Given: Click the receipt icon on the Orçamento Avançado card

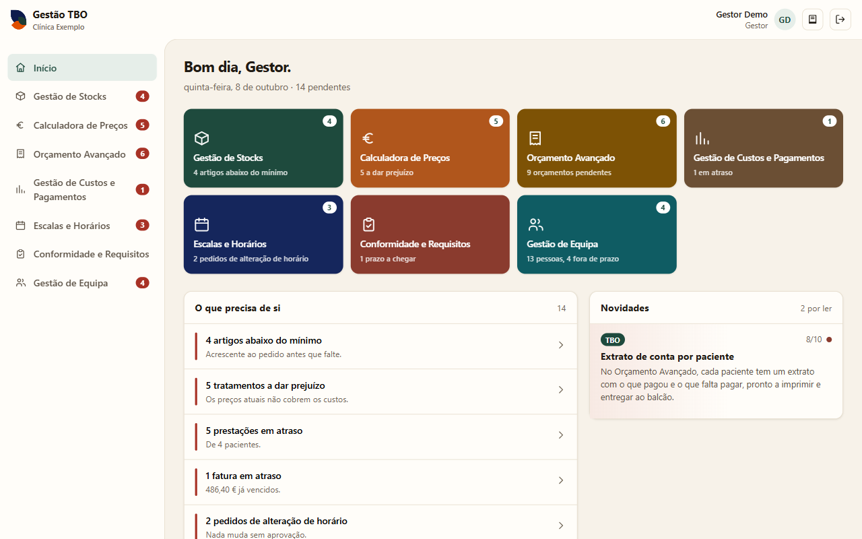Looking at the screenshot, I should (535, 138).
